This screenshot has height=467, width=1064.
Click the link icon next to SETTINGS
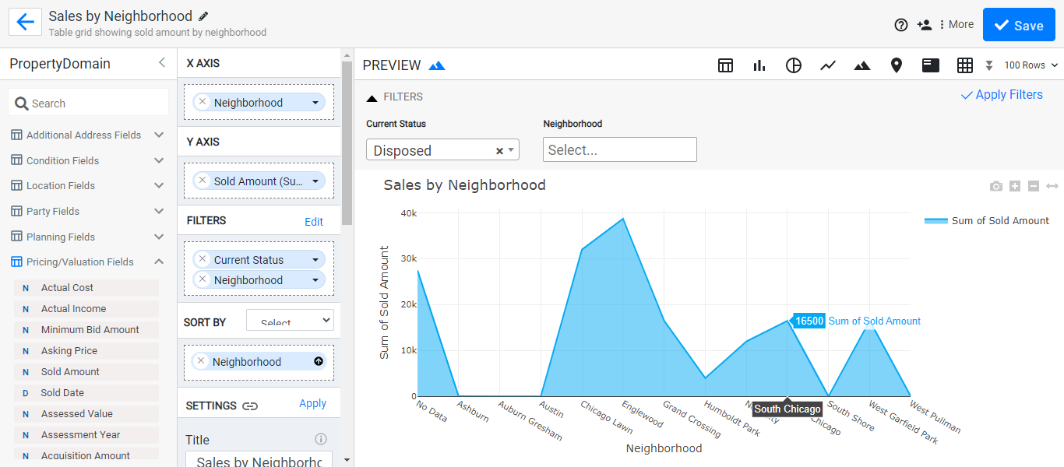pos(248,405)
